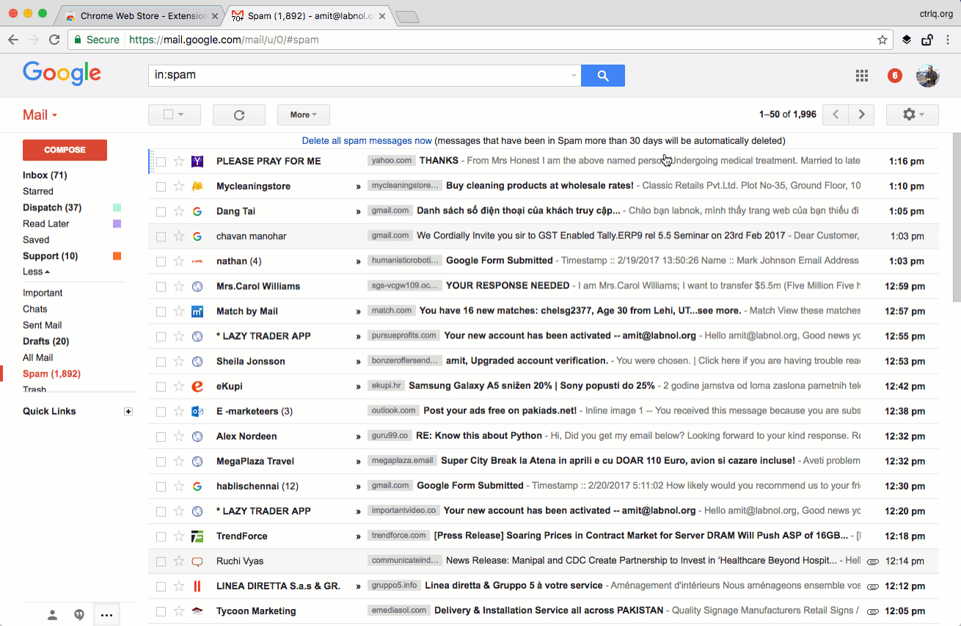Click the refresh mail button

pyautogui.click(x=238, y=114)
